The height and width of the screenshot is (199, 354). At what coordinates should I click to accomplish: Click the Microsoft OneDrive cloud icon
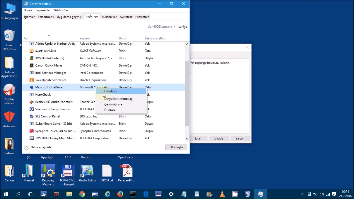[32, 87]
